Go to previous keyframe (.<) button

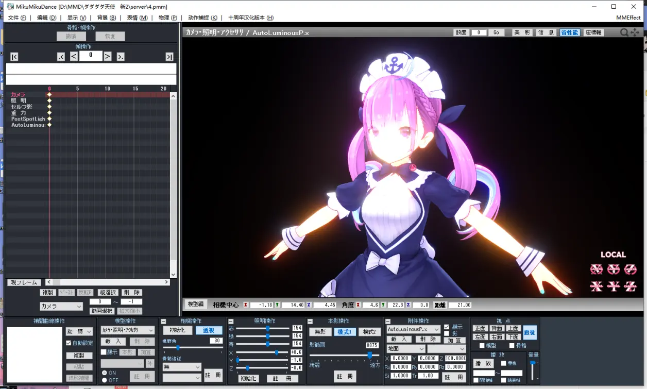click(x=61, y=57)
